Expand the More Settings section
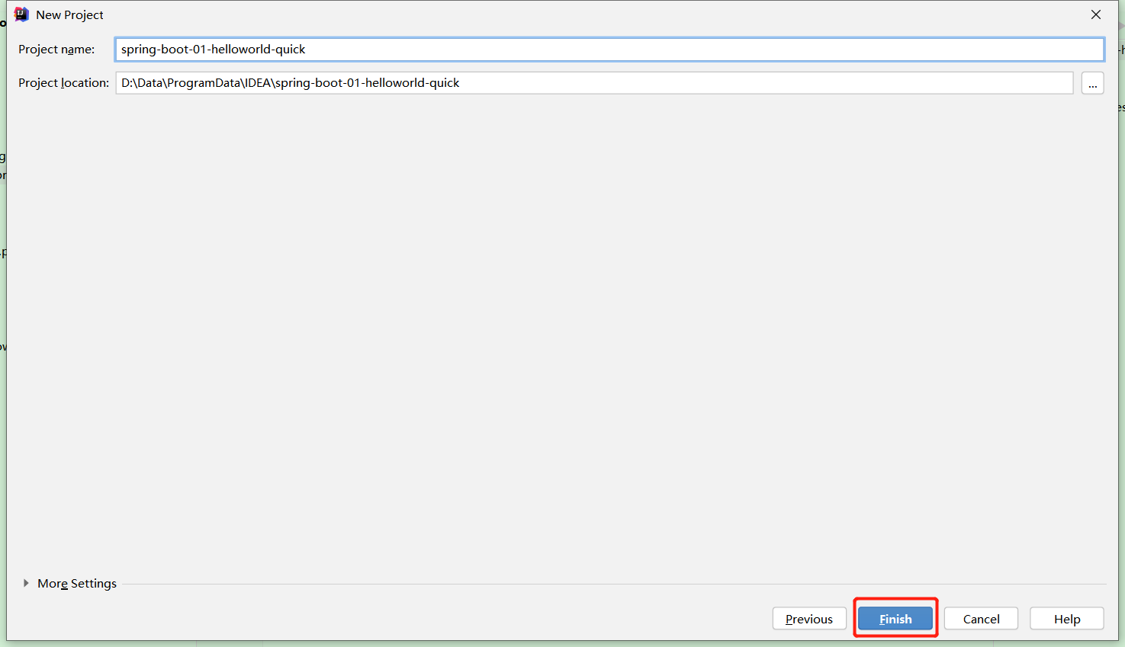 click(x=69, y=584)
